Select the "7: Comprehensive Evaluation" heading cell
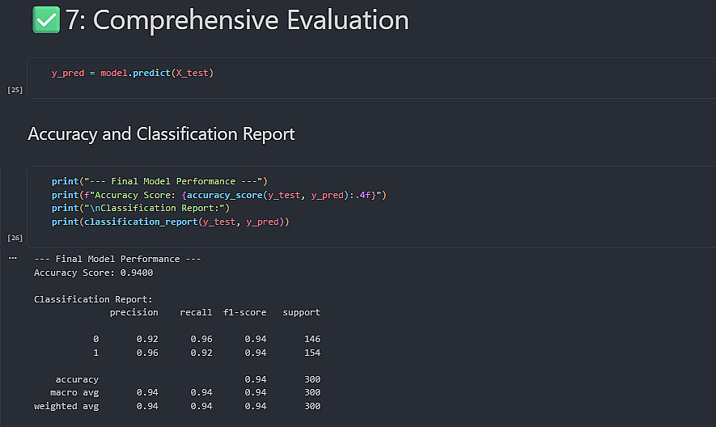 tap(237, 20)
